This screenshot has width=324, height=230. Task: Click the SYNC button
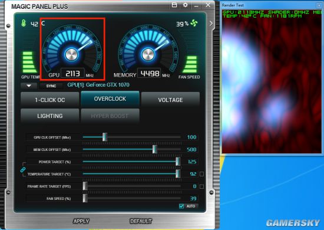coord(51,86)
